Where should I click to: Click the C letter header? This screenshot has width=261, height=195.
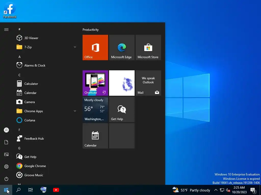[x=19, y=75]
